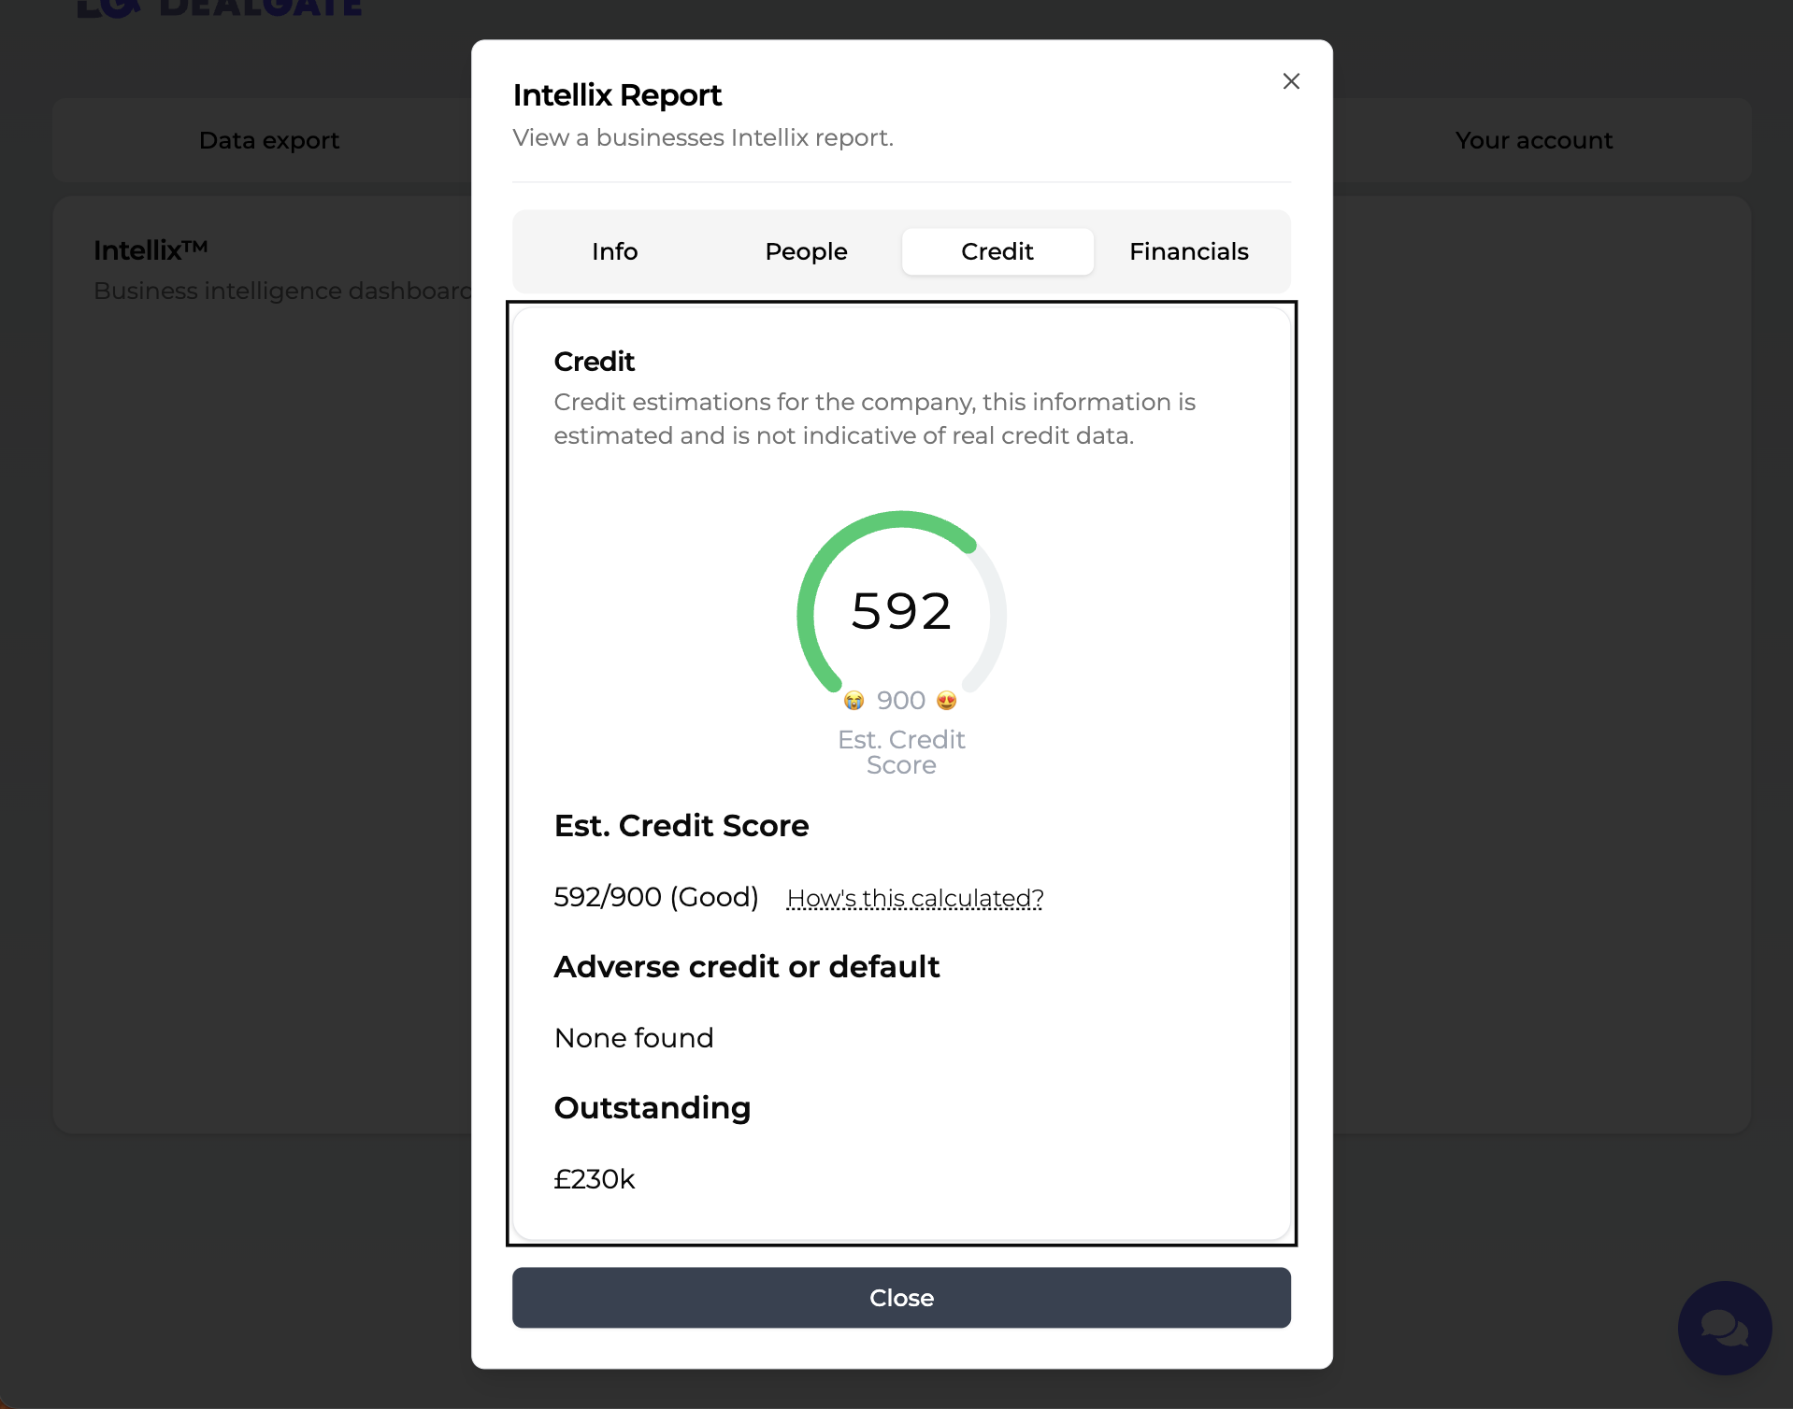
Task: Click the Intellix™ heading in background page
Action: tap(151, 250)
